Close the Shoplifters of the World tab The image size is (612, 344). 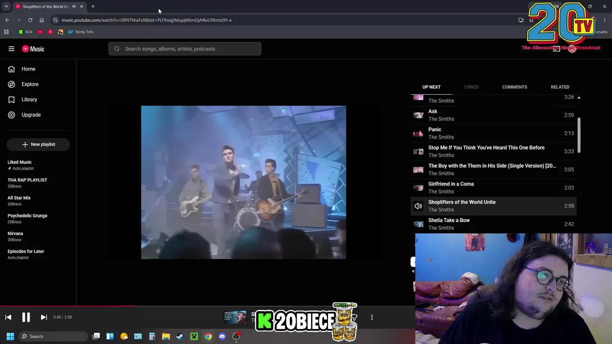pyautogui.click(x=81, y=6)
